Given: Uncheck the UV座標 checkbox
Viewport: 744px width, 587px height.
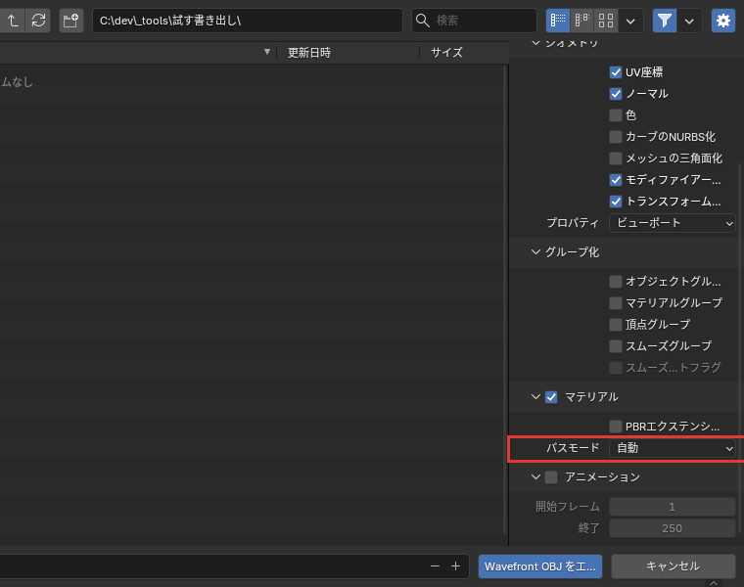Looking at the screenshot, I should (x=616, y=72).
